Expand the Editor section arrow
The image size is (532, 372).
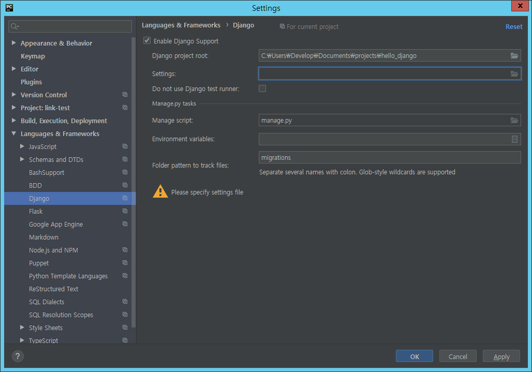click(14, 68)
